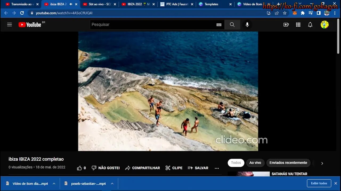Viewport: 341px width, 191px height.
Task: Toggle Chrome side panel
Action: tap(319, 13)
